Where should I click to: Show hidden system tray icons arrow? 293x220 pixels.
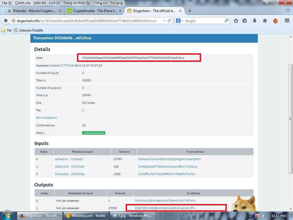250,216
